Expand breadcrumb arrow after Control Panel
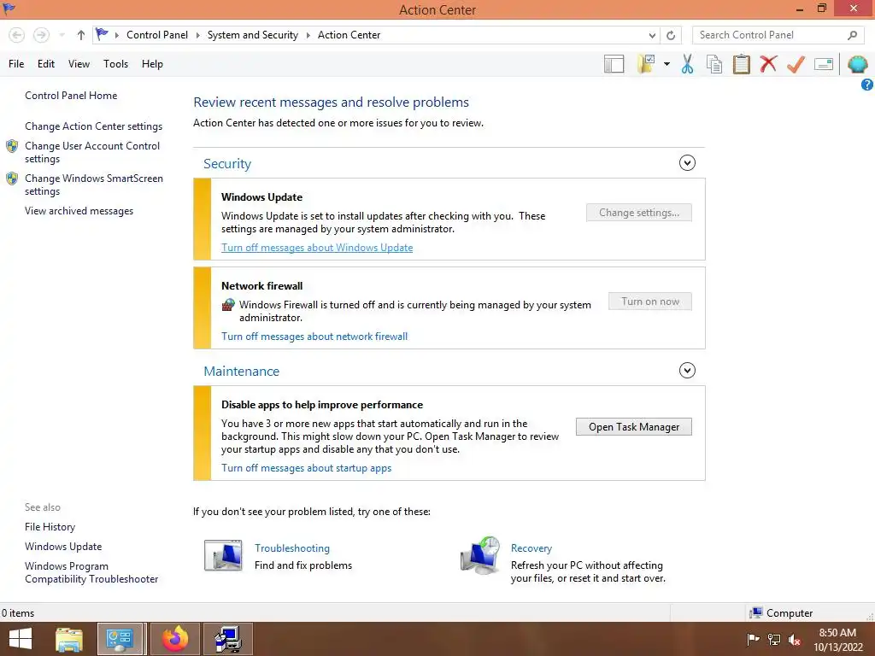Viewport: 875px width, 656px height. click(x=197, y=35)
